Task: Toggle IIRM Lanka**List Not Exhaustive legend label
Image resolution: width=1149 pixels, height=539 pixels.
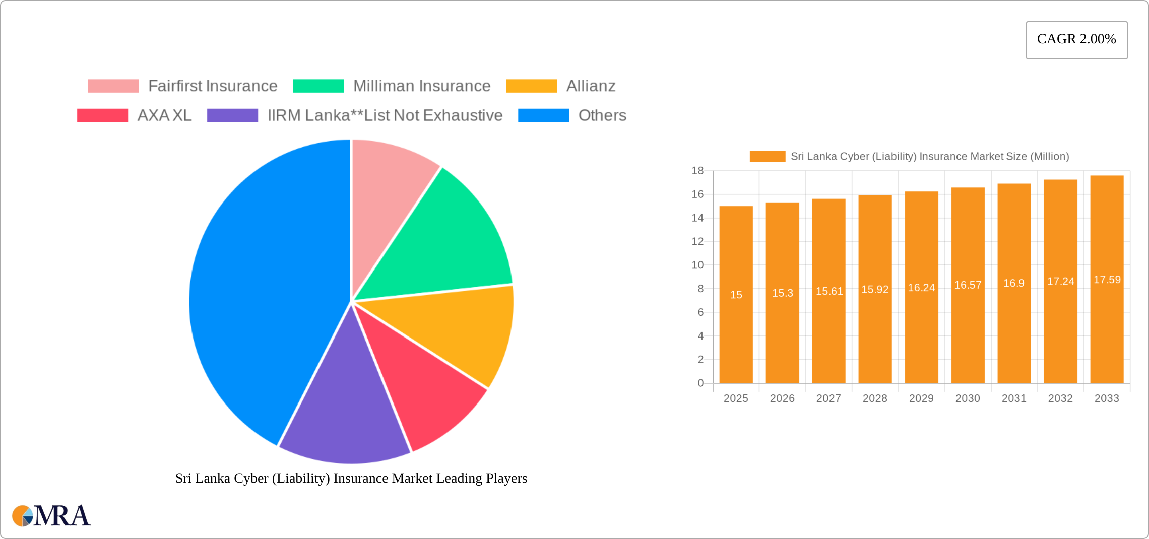Action: (385, 115)
